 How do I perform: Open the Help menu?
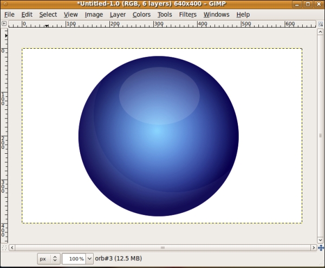coord(243,15)
